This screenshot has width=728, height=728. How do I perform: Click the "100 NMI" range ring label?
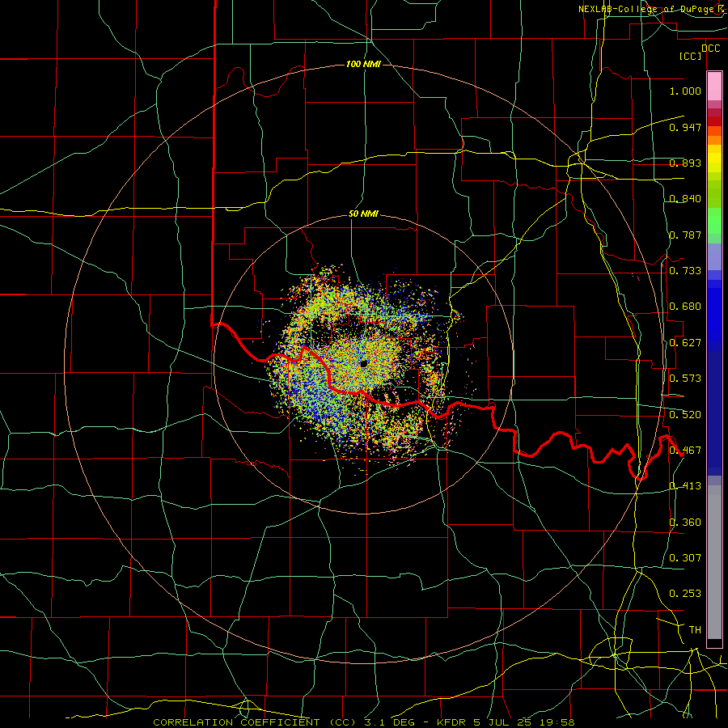click(x=363, y=64)
